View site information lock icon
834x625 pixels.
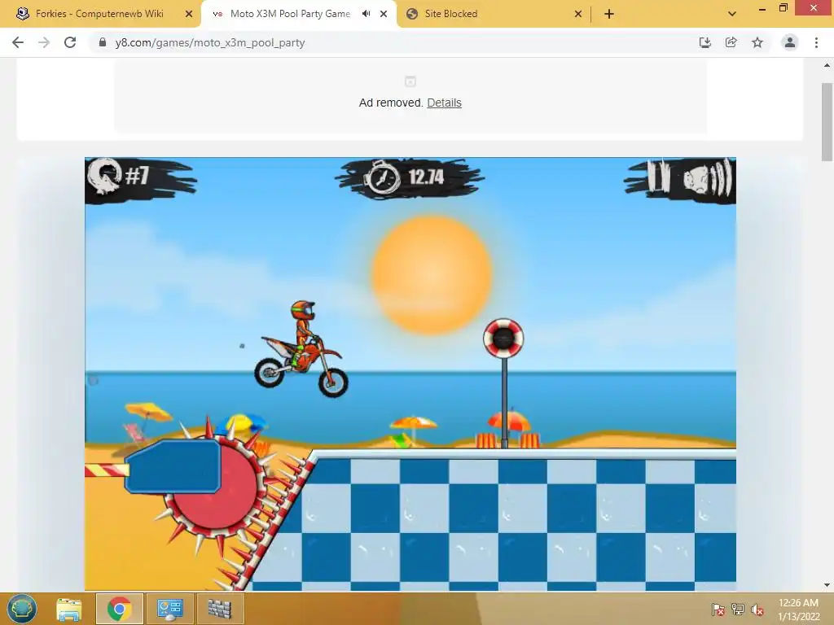click(x=103, y=42)
